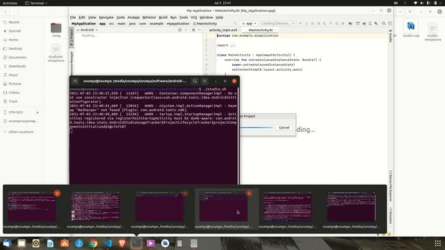Open Recent in Files sidebar
The height and width of the screenshot is (250, 445).
[14, 22]
